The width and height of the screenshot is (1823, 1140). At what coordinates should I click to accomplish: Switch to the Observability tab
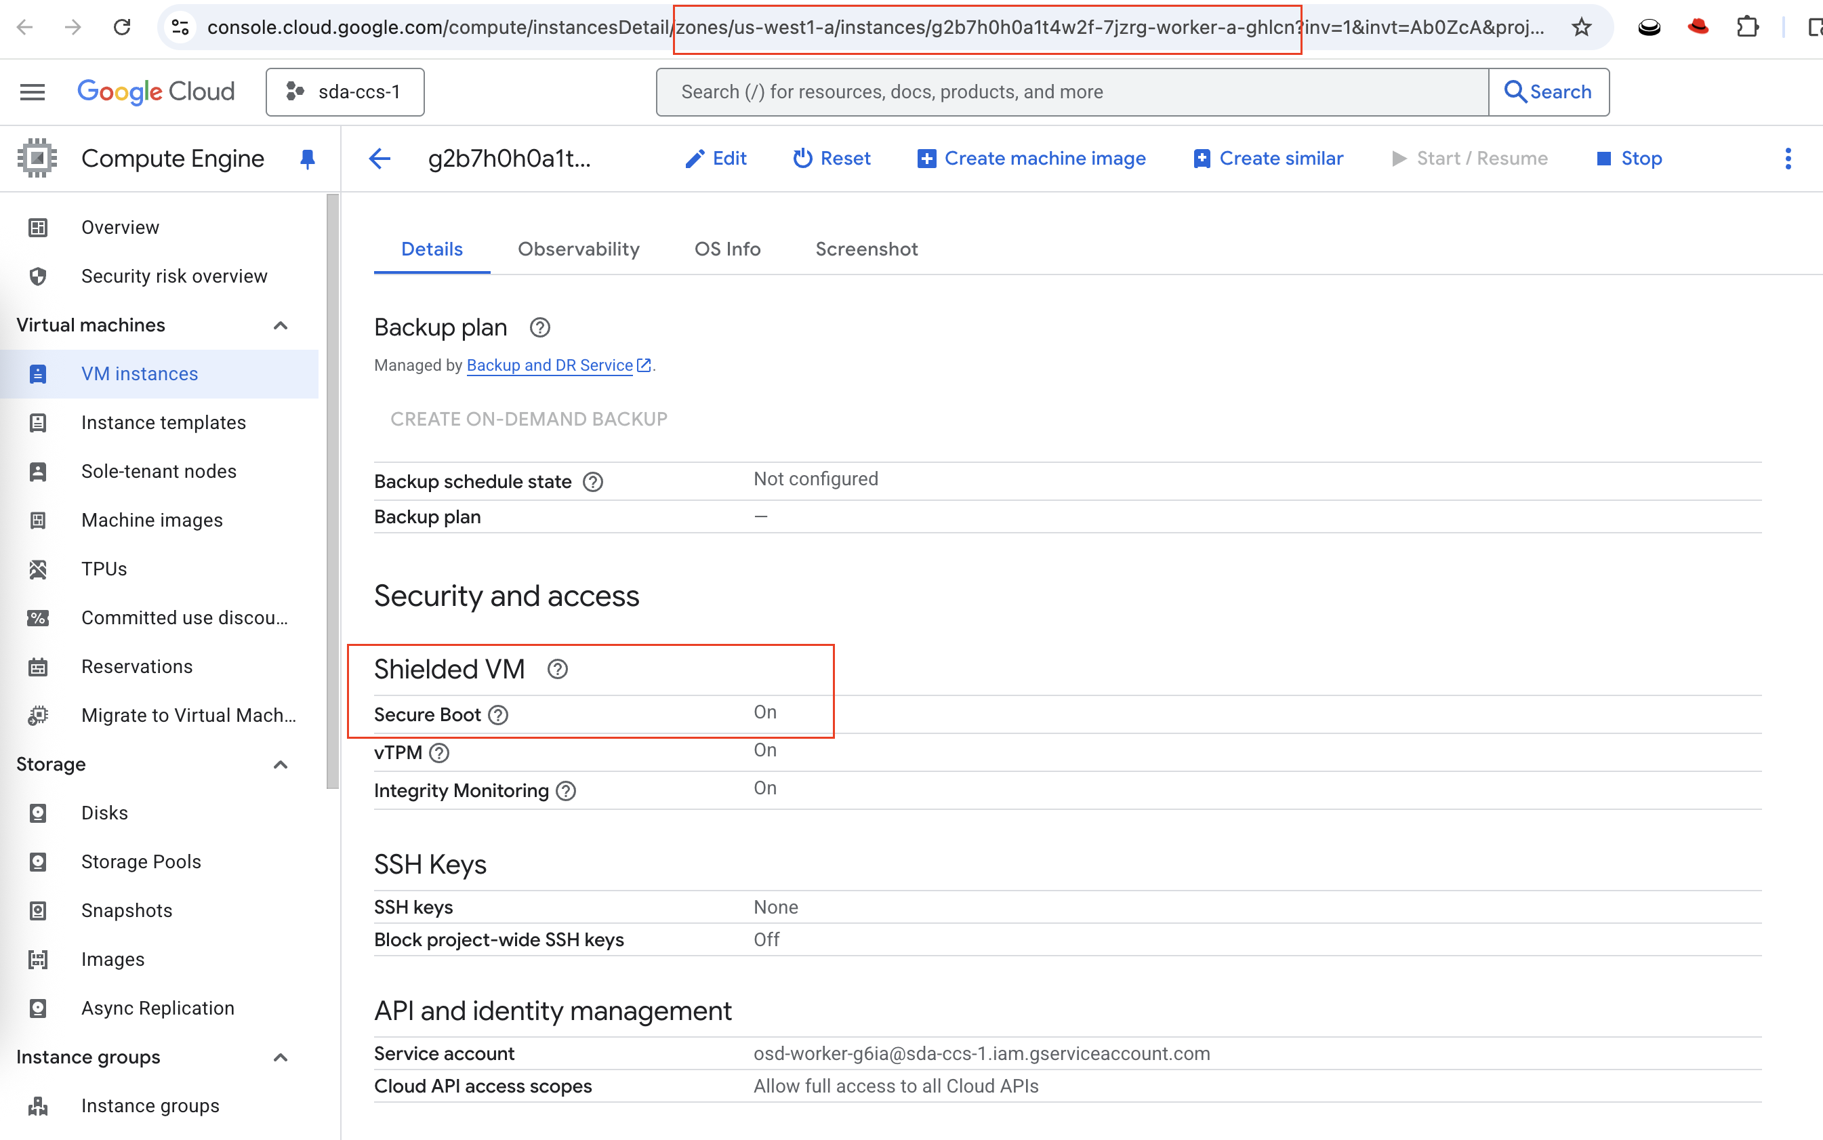pos(578,249)
